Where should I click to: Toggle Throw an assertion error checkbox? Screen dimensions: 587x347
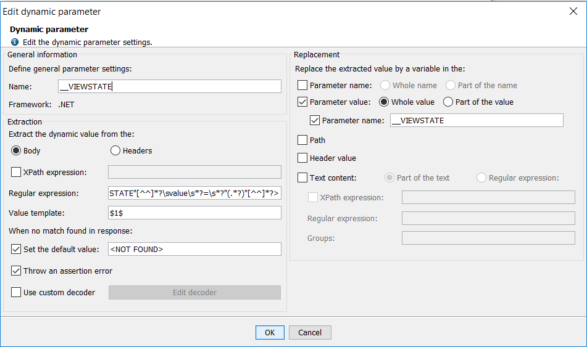pyautogui.click(x=16, y=271)
